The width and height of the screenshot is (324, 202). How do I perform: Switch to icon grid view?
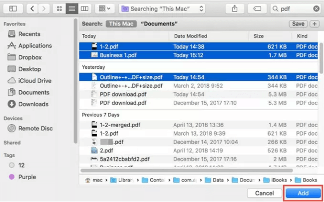59,8
